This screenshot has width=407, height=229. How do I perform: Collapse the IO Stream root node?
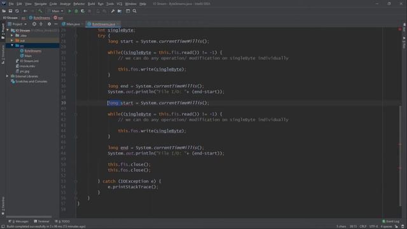click(8, 31)
